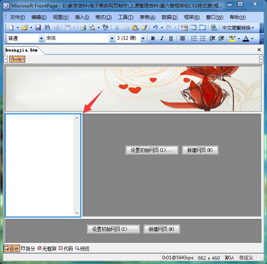Open the 表格(A) menu
Screen dimensions: 267x264
coord(147,17)
